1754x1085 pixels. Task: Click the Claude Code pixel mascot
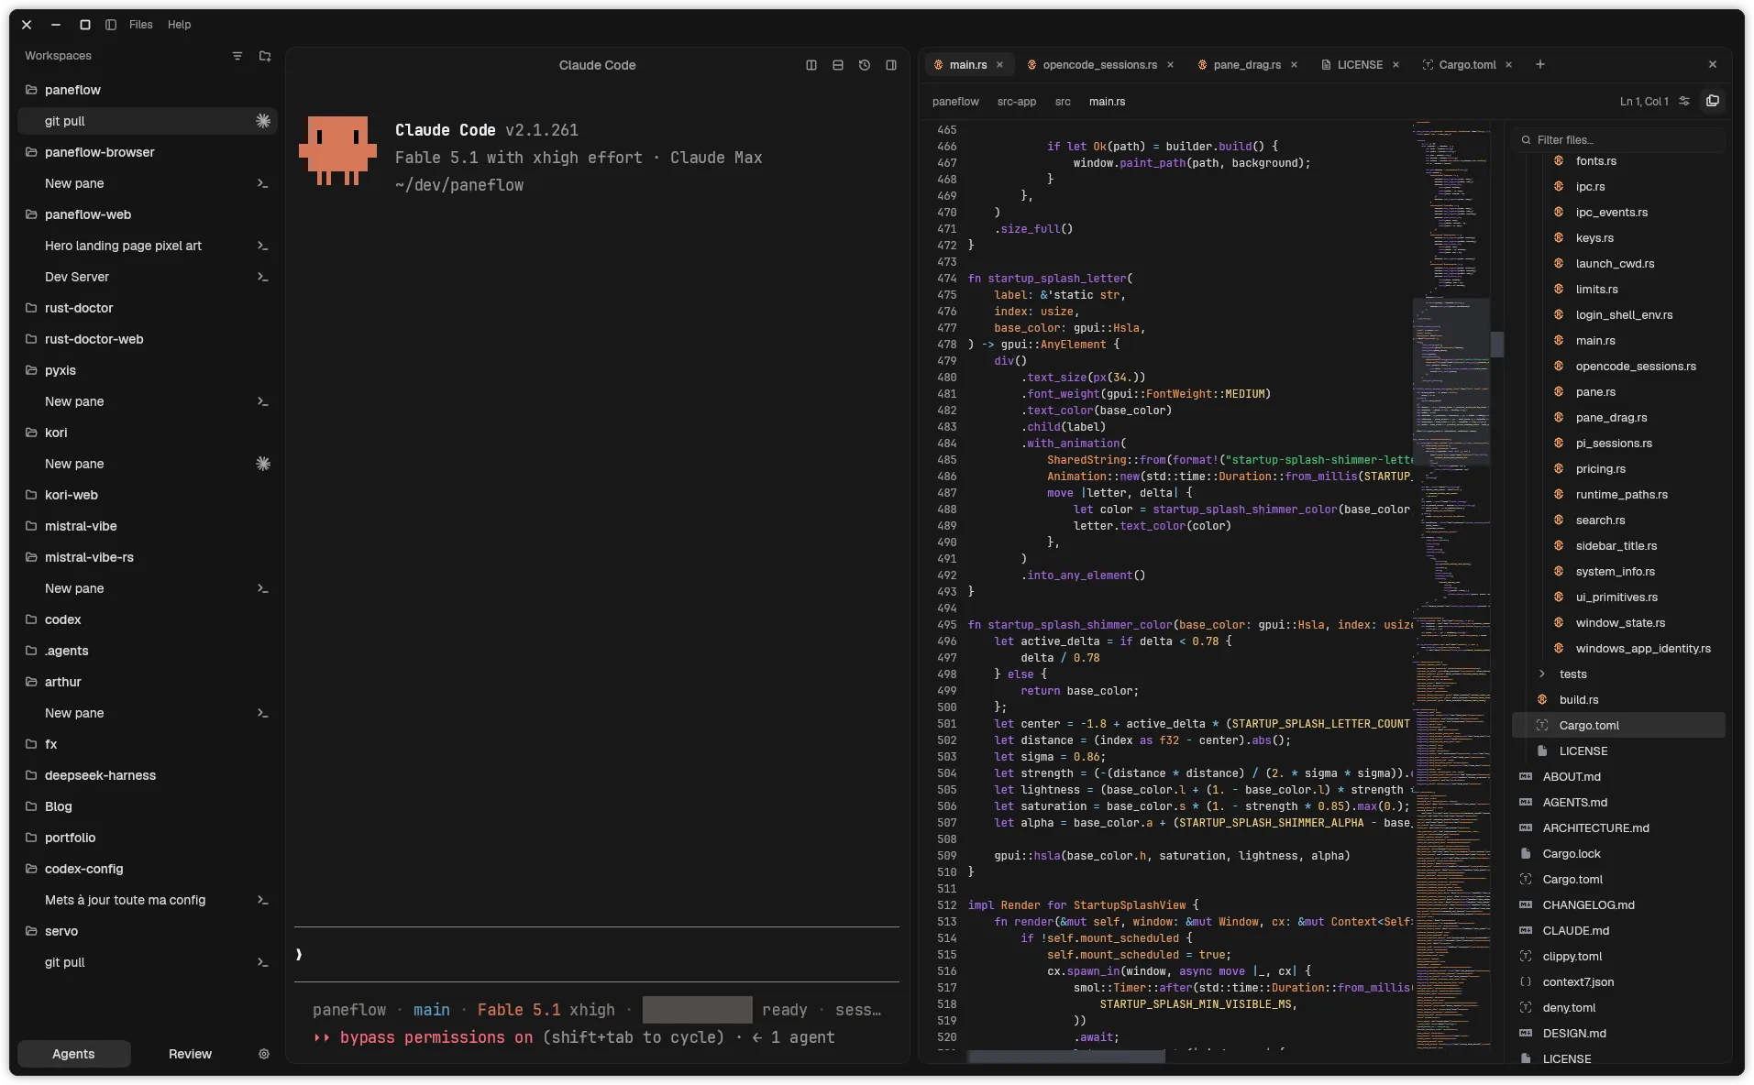337,150
